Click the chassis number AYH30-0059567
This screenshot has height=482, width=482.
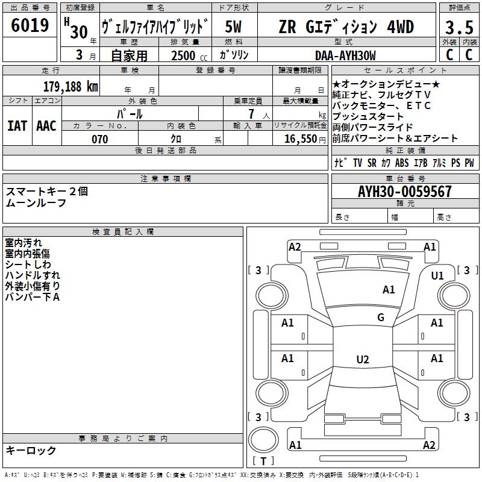404,192
